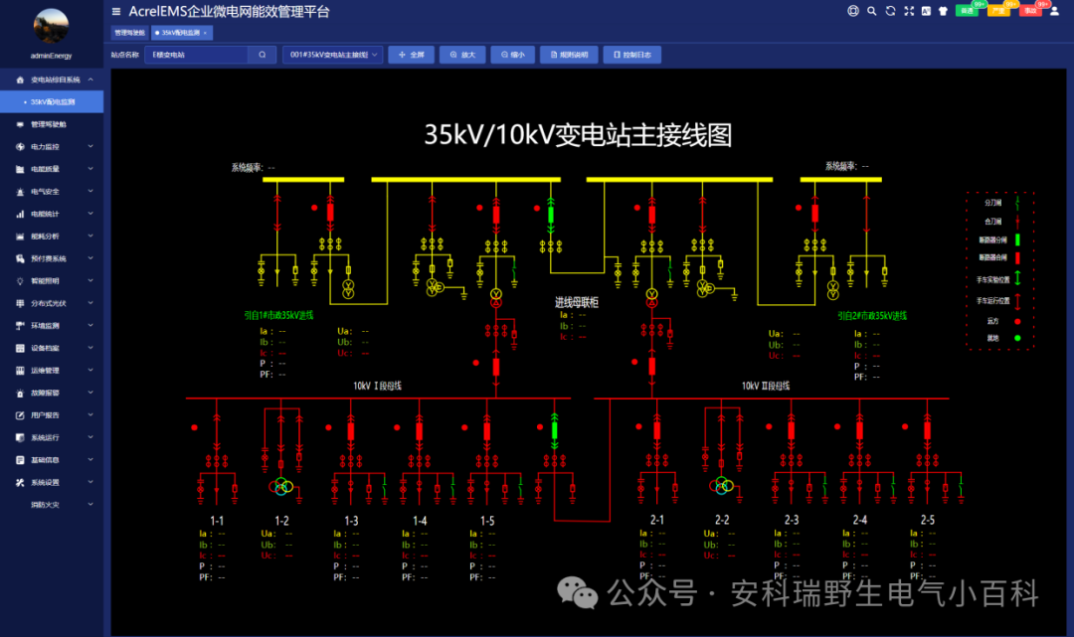Toggle the feeder 2-1 circuit breaker
This screenshot has width=1074, height=637.
tap(657, 430)
